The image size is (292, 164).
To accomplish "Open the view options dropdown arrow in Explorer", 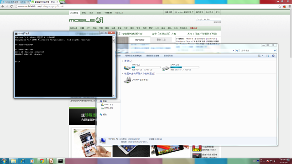I will pyautogui.click(x=263, y=56).
